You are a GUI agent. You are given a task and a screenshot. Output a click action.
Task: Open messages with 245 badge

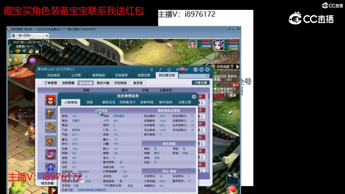click(x=180, y=69)
